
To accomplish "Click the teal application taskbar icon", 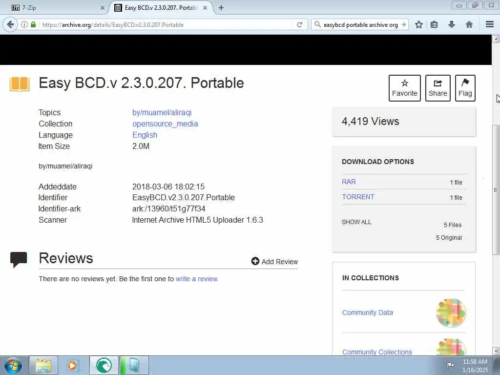I will click(134, 365).
